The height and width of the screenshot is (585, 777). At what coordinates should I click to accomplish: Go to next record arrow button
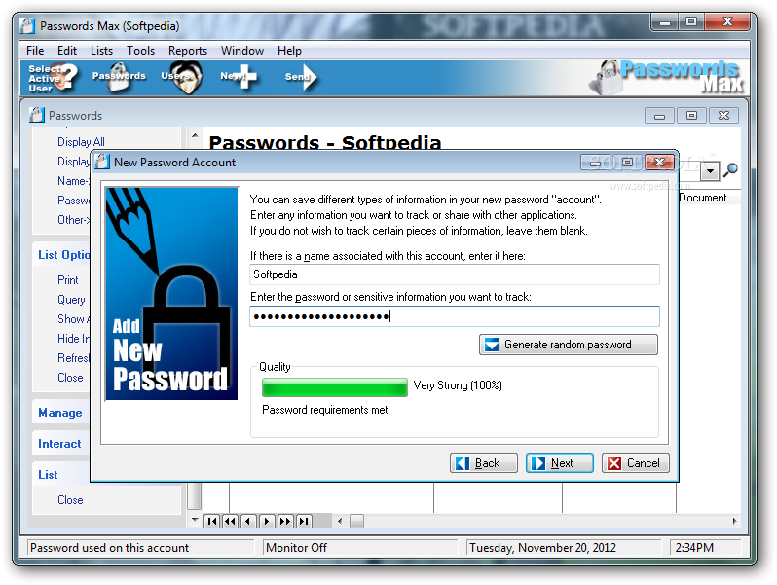(267, 521)
